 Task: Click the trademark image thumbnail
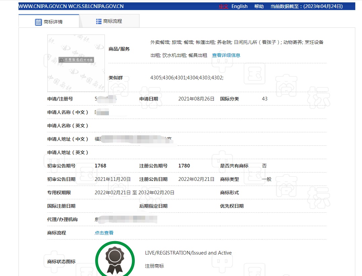point(76,63)
